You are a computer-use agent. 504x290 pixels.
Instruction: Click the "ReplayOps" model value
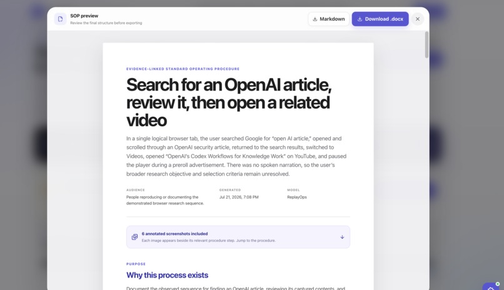point(296,197)
